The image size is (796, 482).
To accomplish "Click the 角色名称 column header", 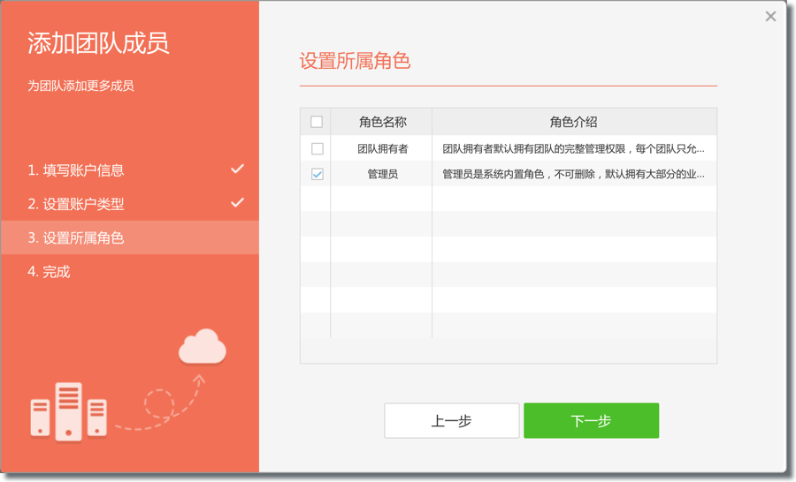I will pyautogui.click(x=382, y=122).
